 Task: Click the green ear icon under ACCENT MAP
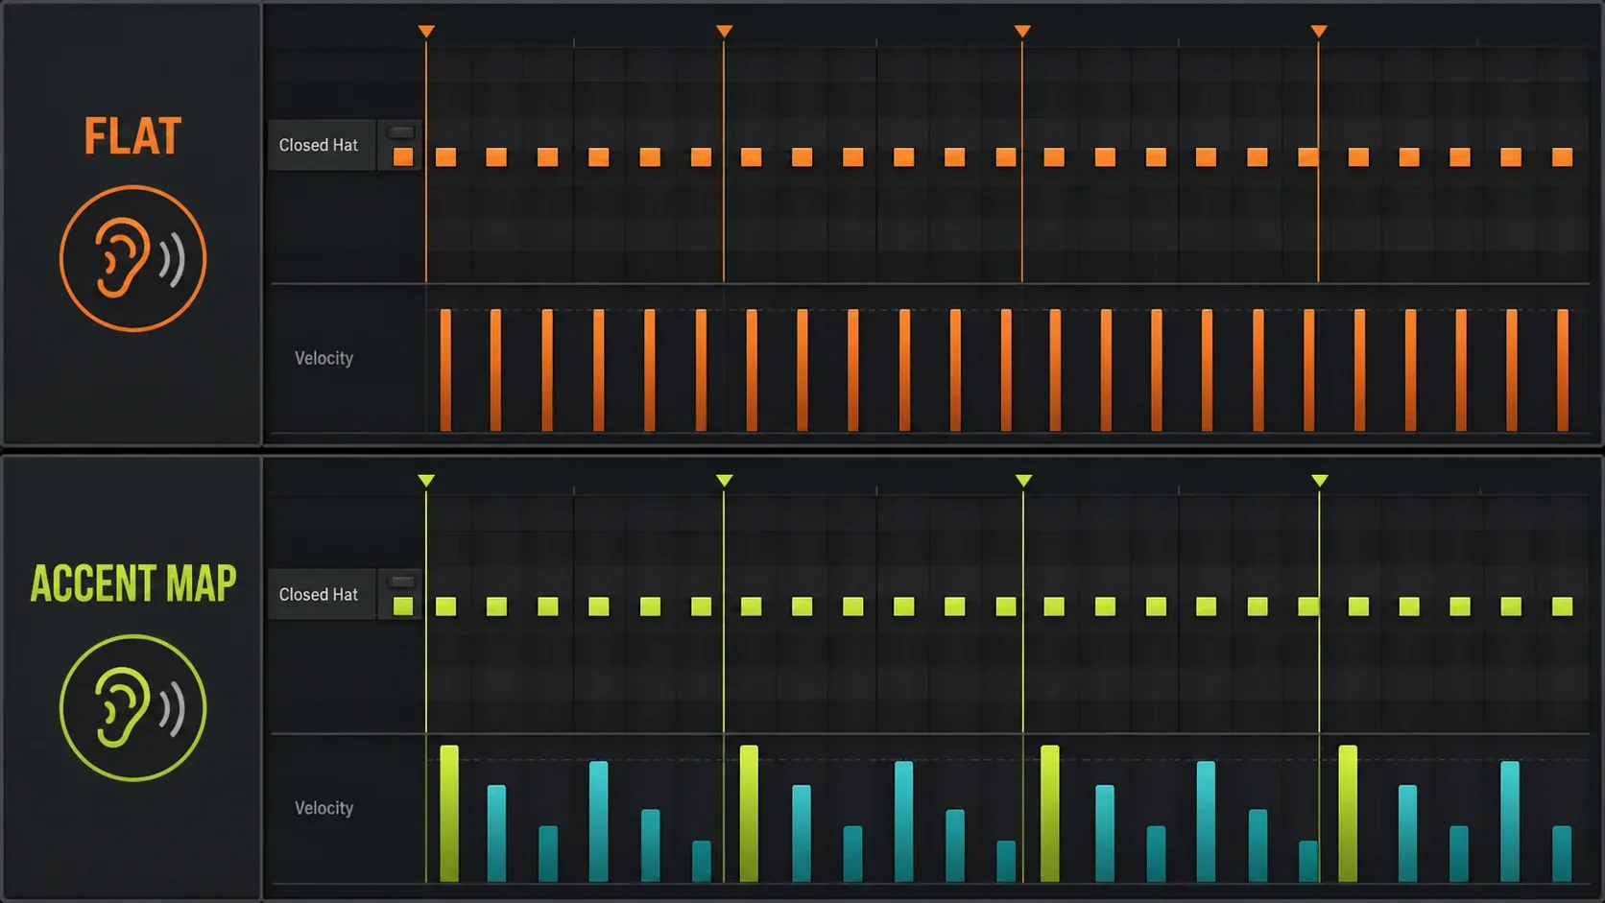pyautogui.click(x=132, y=708)
